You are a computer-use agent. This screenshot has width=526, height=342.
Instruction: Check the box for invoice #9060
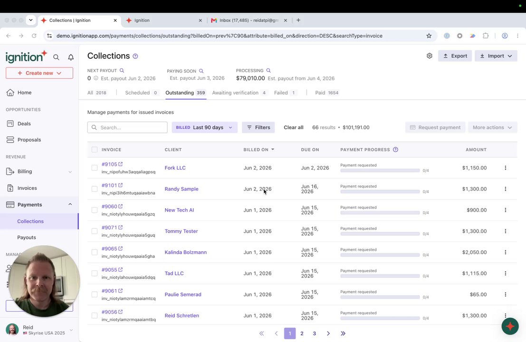click(x=94, y=210)
